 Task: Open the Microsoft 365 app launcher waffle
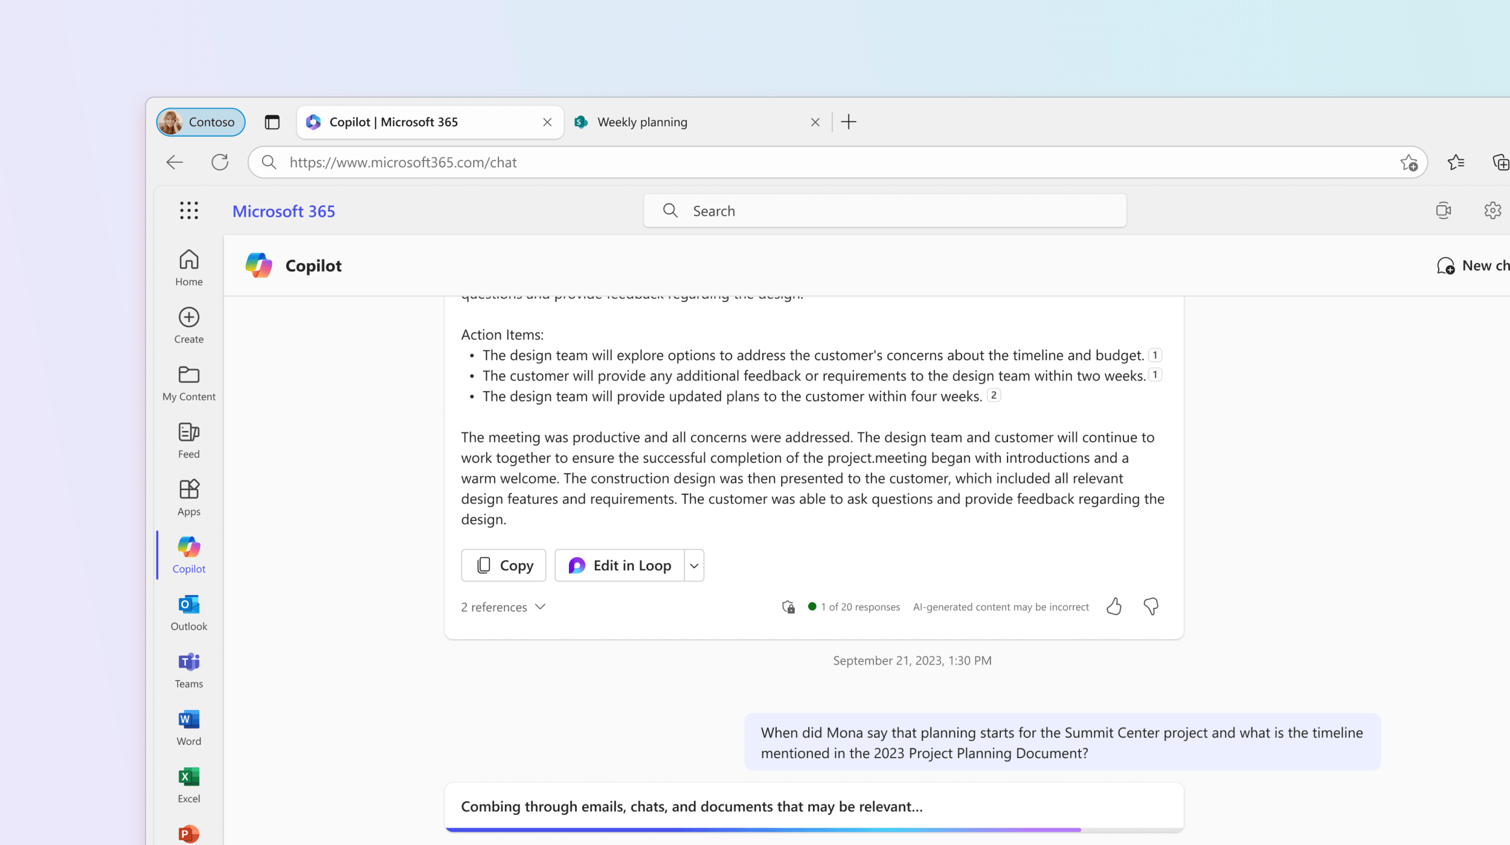189,211
